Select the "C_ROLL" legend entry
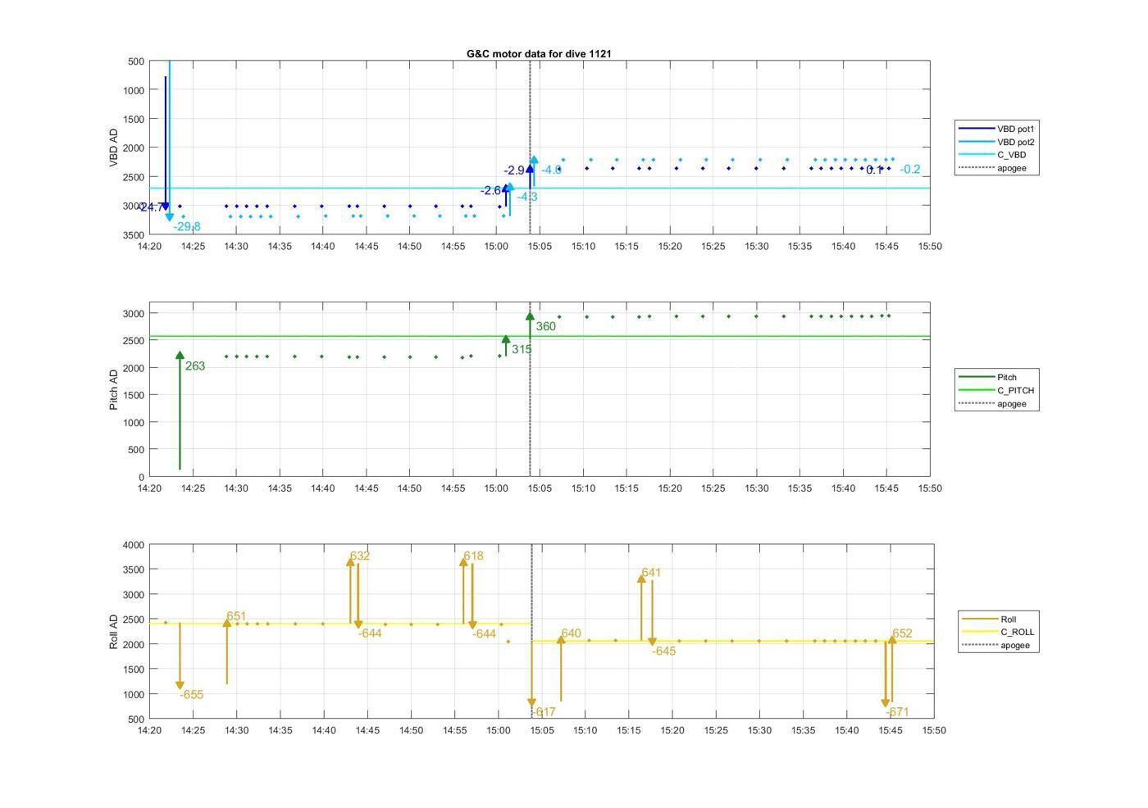Image resolution: width=1148 pixels, height=808 pixels. [999, 632]
